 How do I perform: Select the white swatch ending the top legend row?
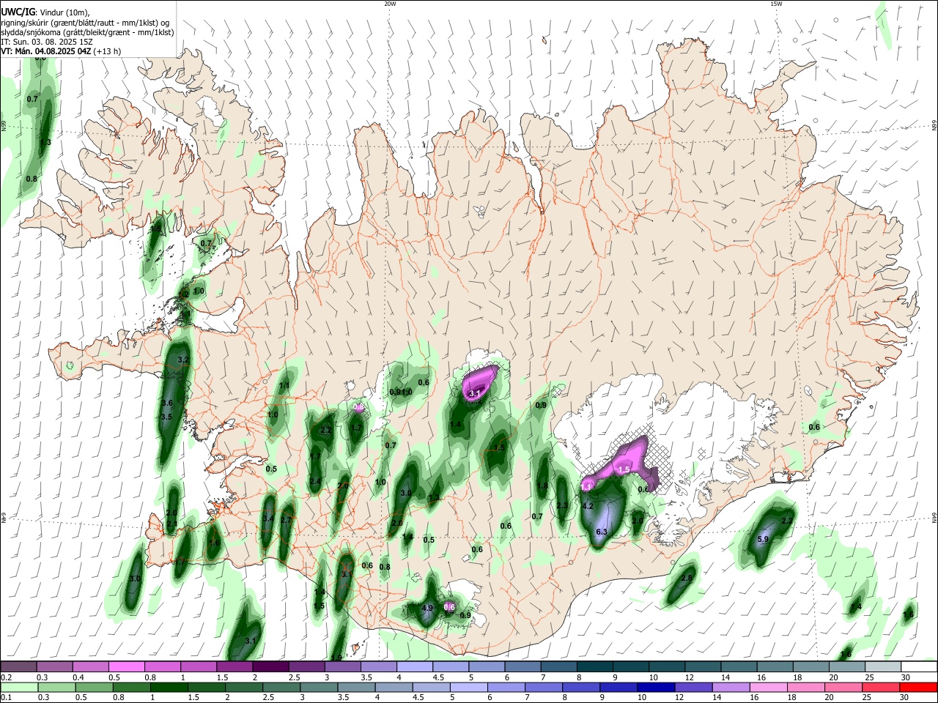pyautogui.click(x=920, y=667)
